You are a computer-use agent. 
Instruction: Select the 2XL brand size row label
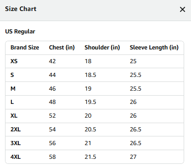click(16, 130)
